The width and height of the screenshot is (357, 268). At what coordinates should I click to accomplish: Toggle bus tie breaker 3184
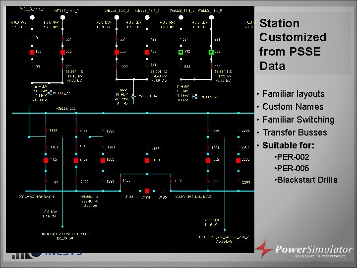(x=147, y=191)
